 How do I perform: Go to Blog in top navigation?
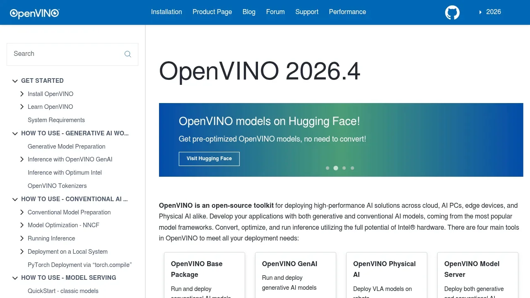(x=249, y=12)
